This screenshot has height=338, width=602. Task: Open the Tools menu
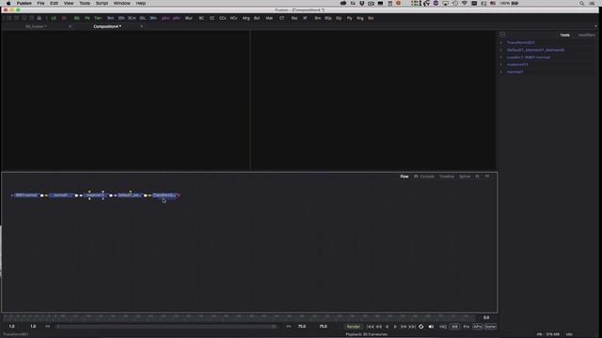(x=85, y=3)
